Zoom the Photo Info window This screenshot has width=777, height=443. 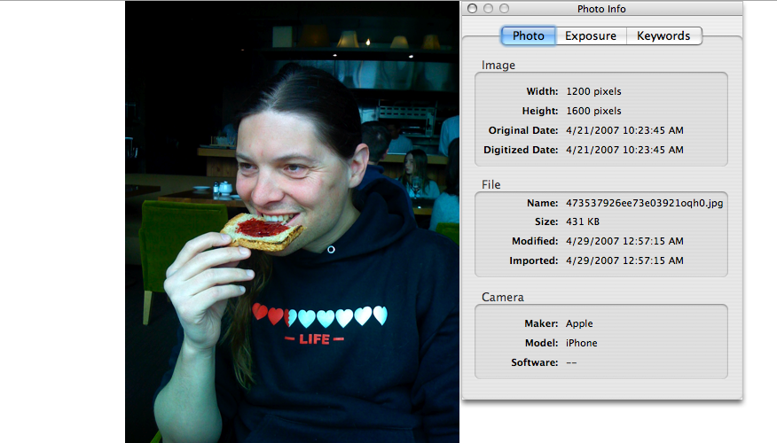tap(504, 8)
